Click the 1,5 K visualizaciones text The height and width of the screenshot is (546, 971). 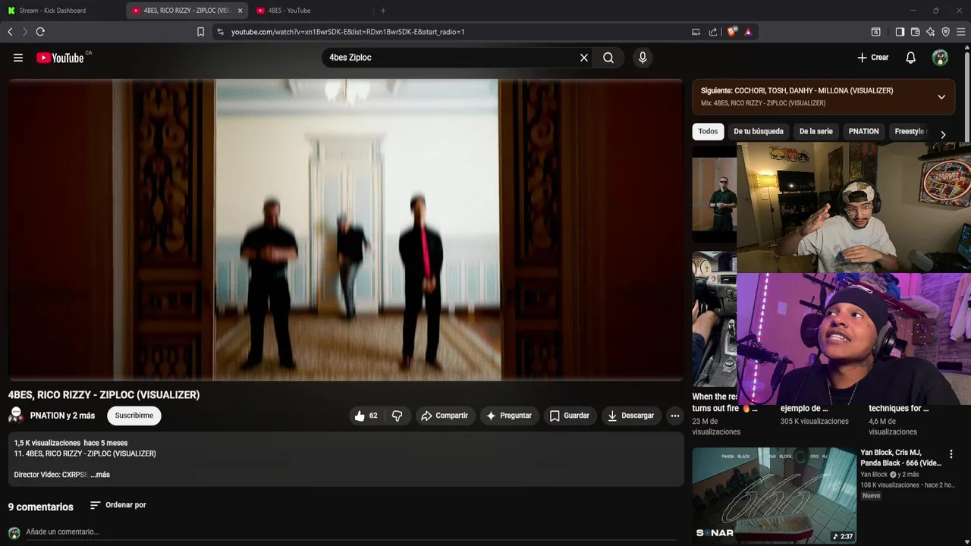click(x=47, y=443)
